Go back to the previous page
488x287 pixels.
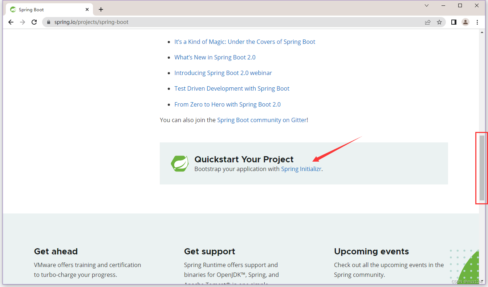11,22
